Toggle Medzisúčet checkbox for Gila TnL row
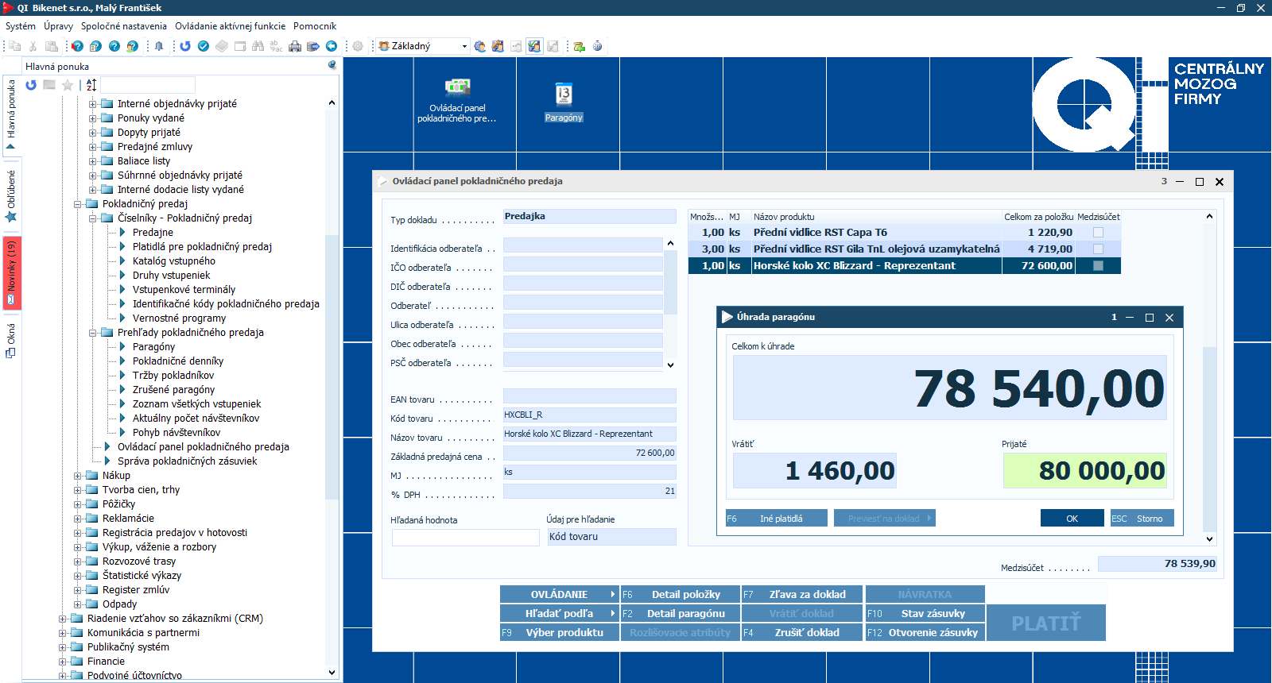 point(1098,249)
